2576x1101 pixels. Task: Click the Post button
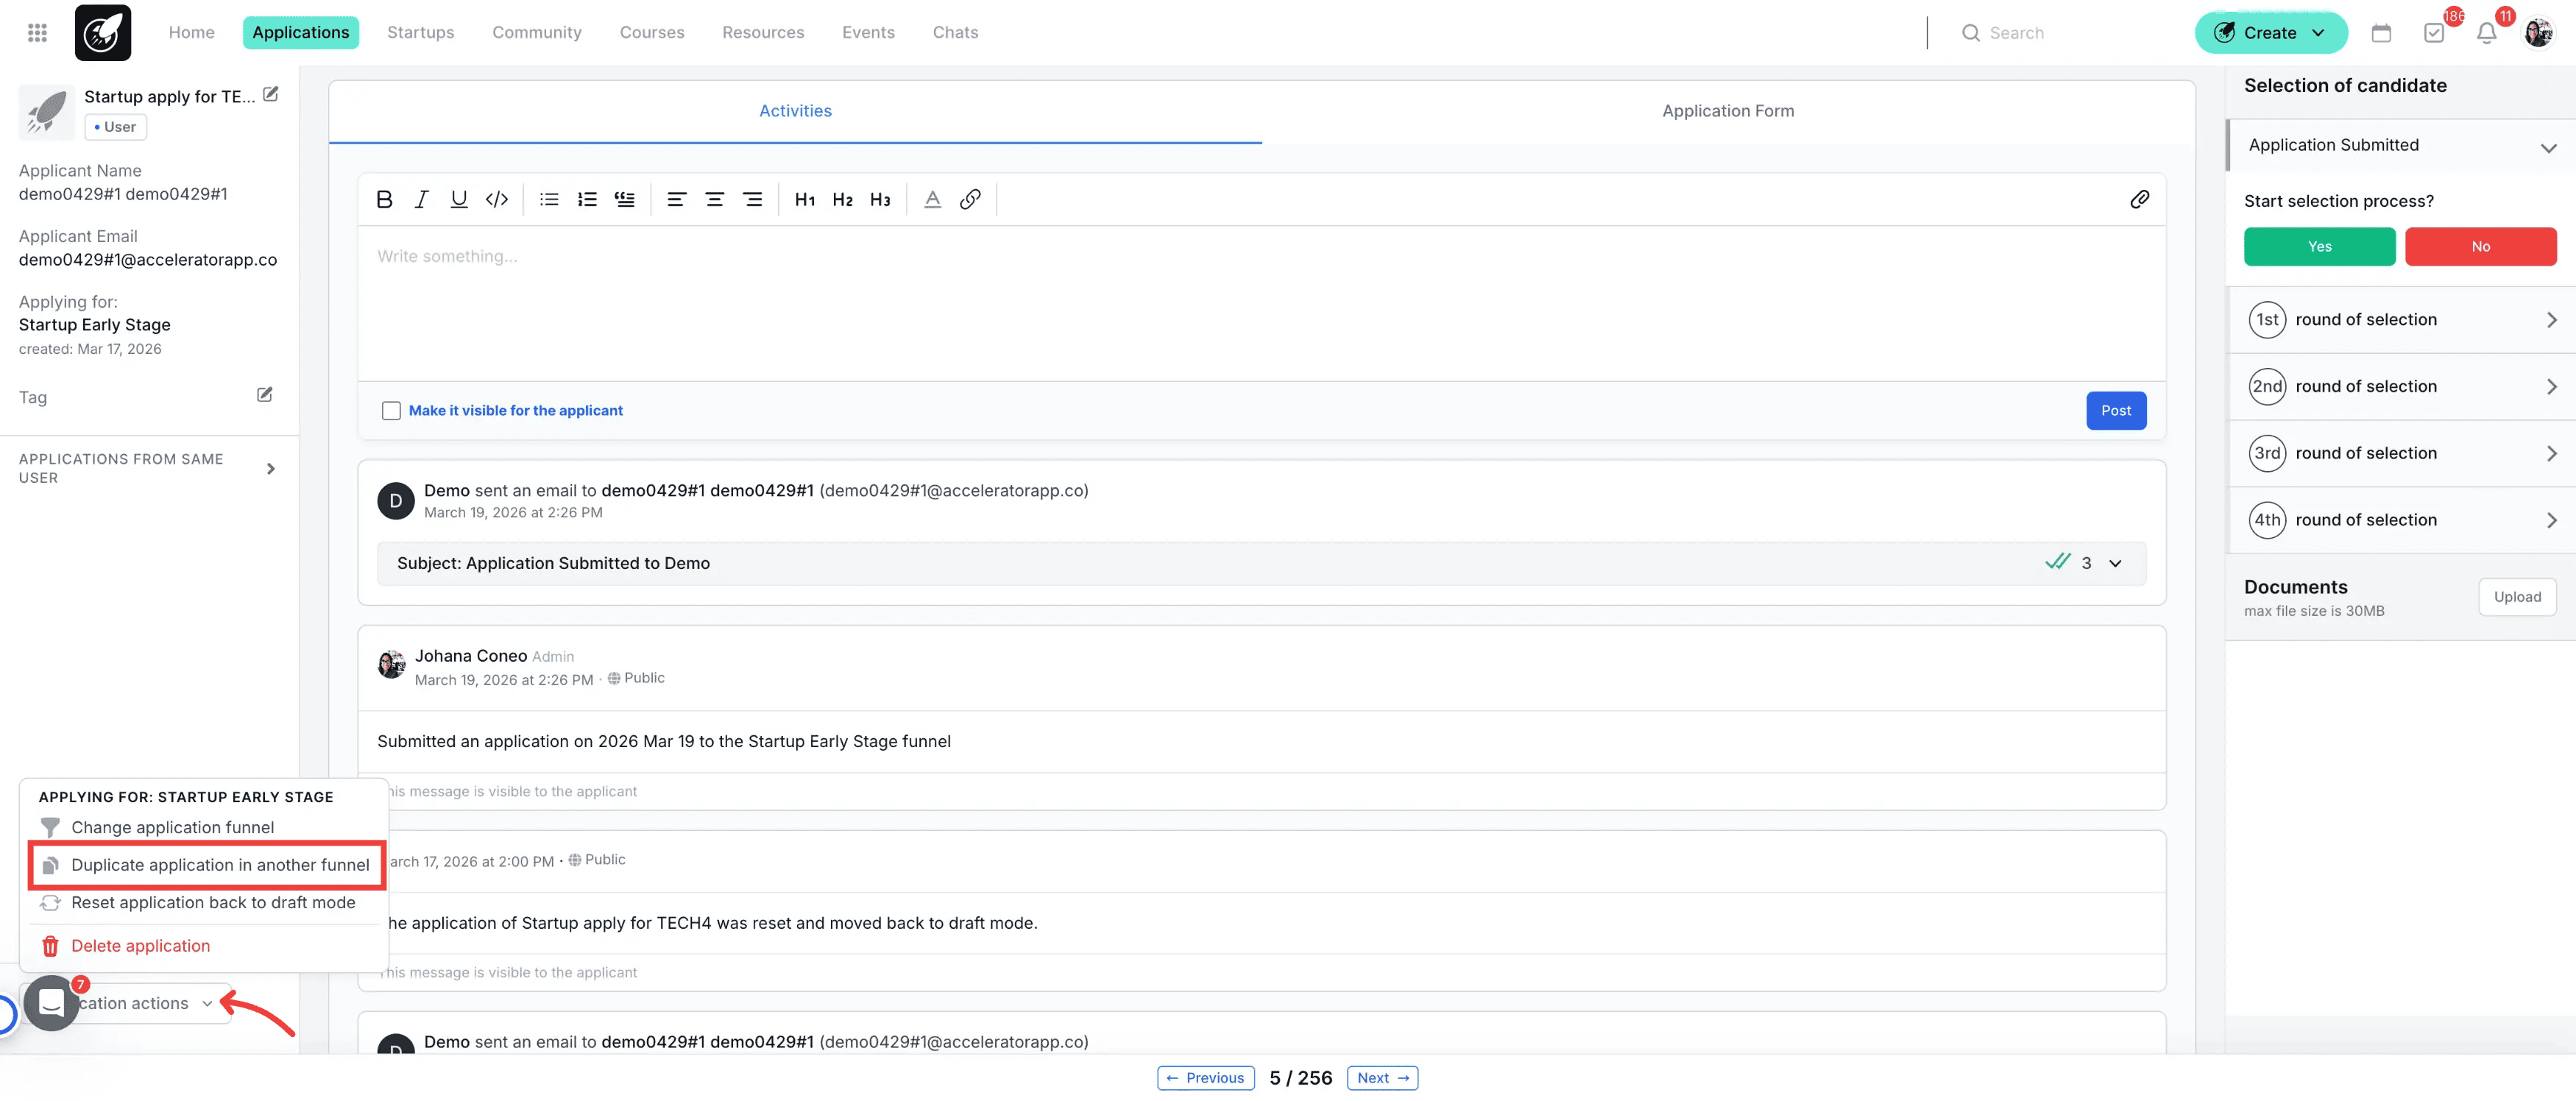point(2115,411)
